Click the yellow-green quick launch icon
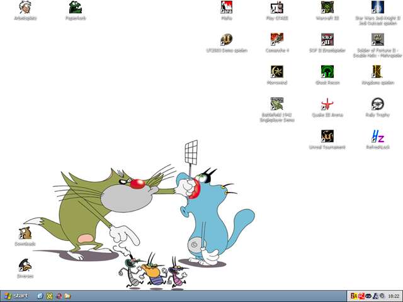Image resolution: width=403 pixels, height=302 pixels. (x=50, y=296)
